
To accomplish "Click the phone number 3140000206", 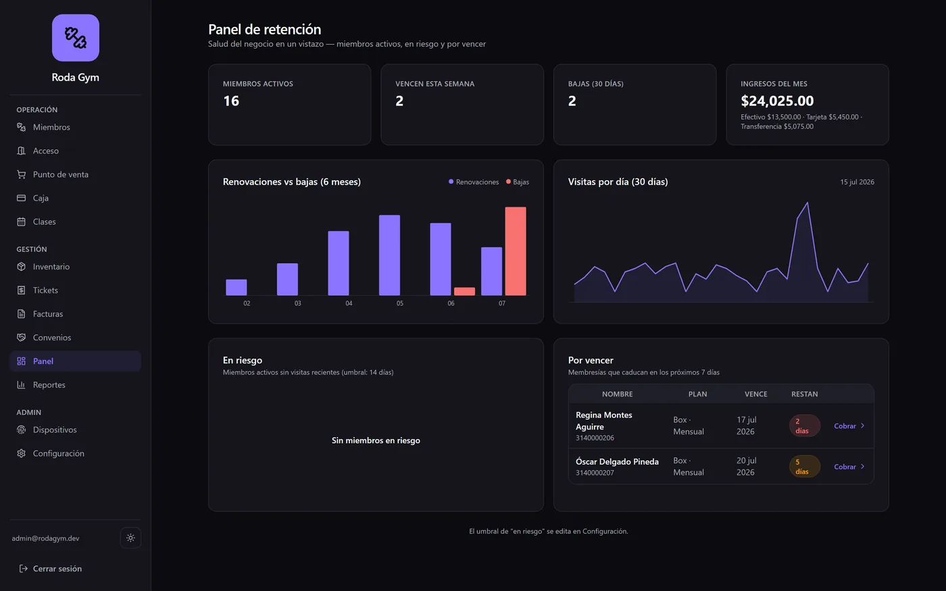I will (x=595, y=438).
